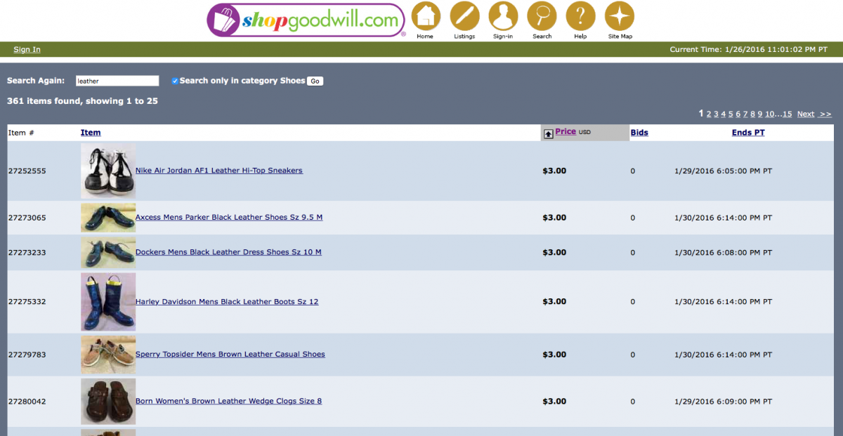The width and height of the screenshot is (843, 436).
Task: Click the $3.00 price for Nike Air Jordan
Action: (x=554, y=171)
